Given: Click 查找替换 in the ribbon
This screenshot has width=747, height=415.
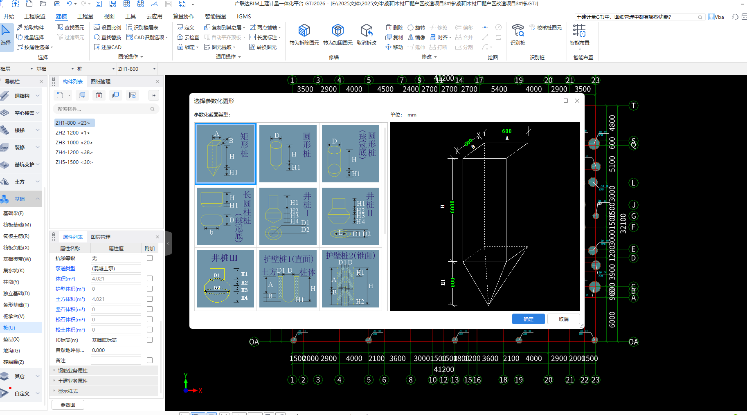Looking at the screenshot, I should [x=108, y=37].
